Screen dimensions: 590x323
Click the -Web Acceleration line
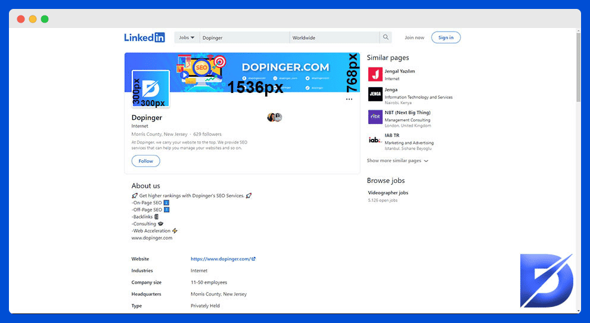[154, 231]
